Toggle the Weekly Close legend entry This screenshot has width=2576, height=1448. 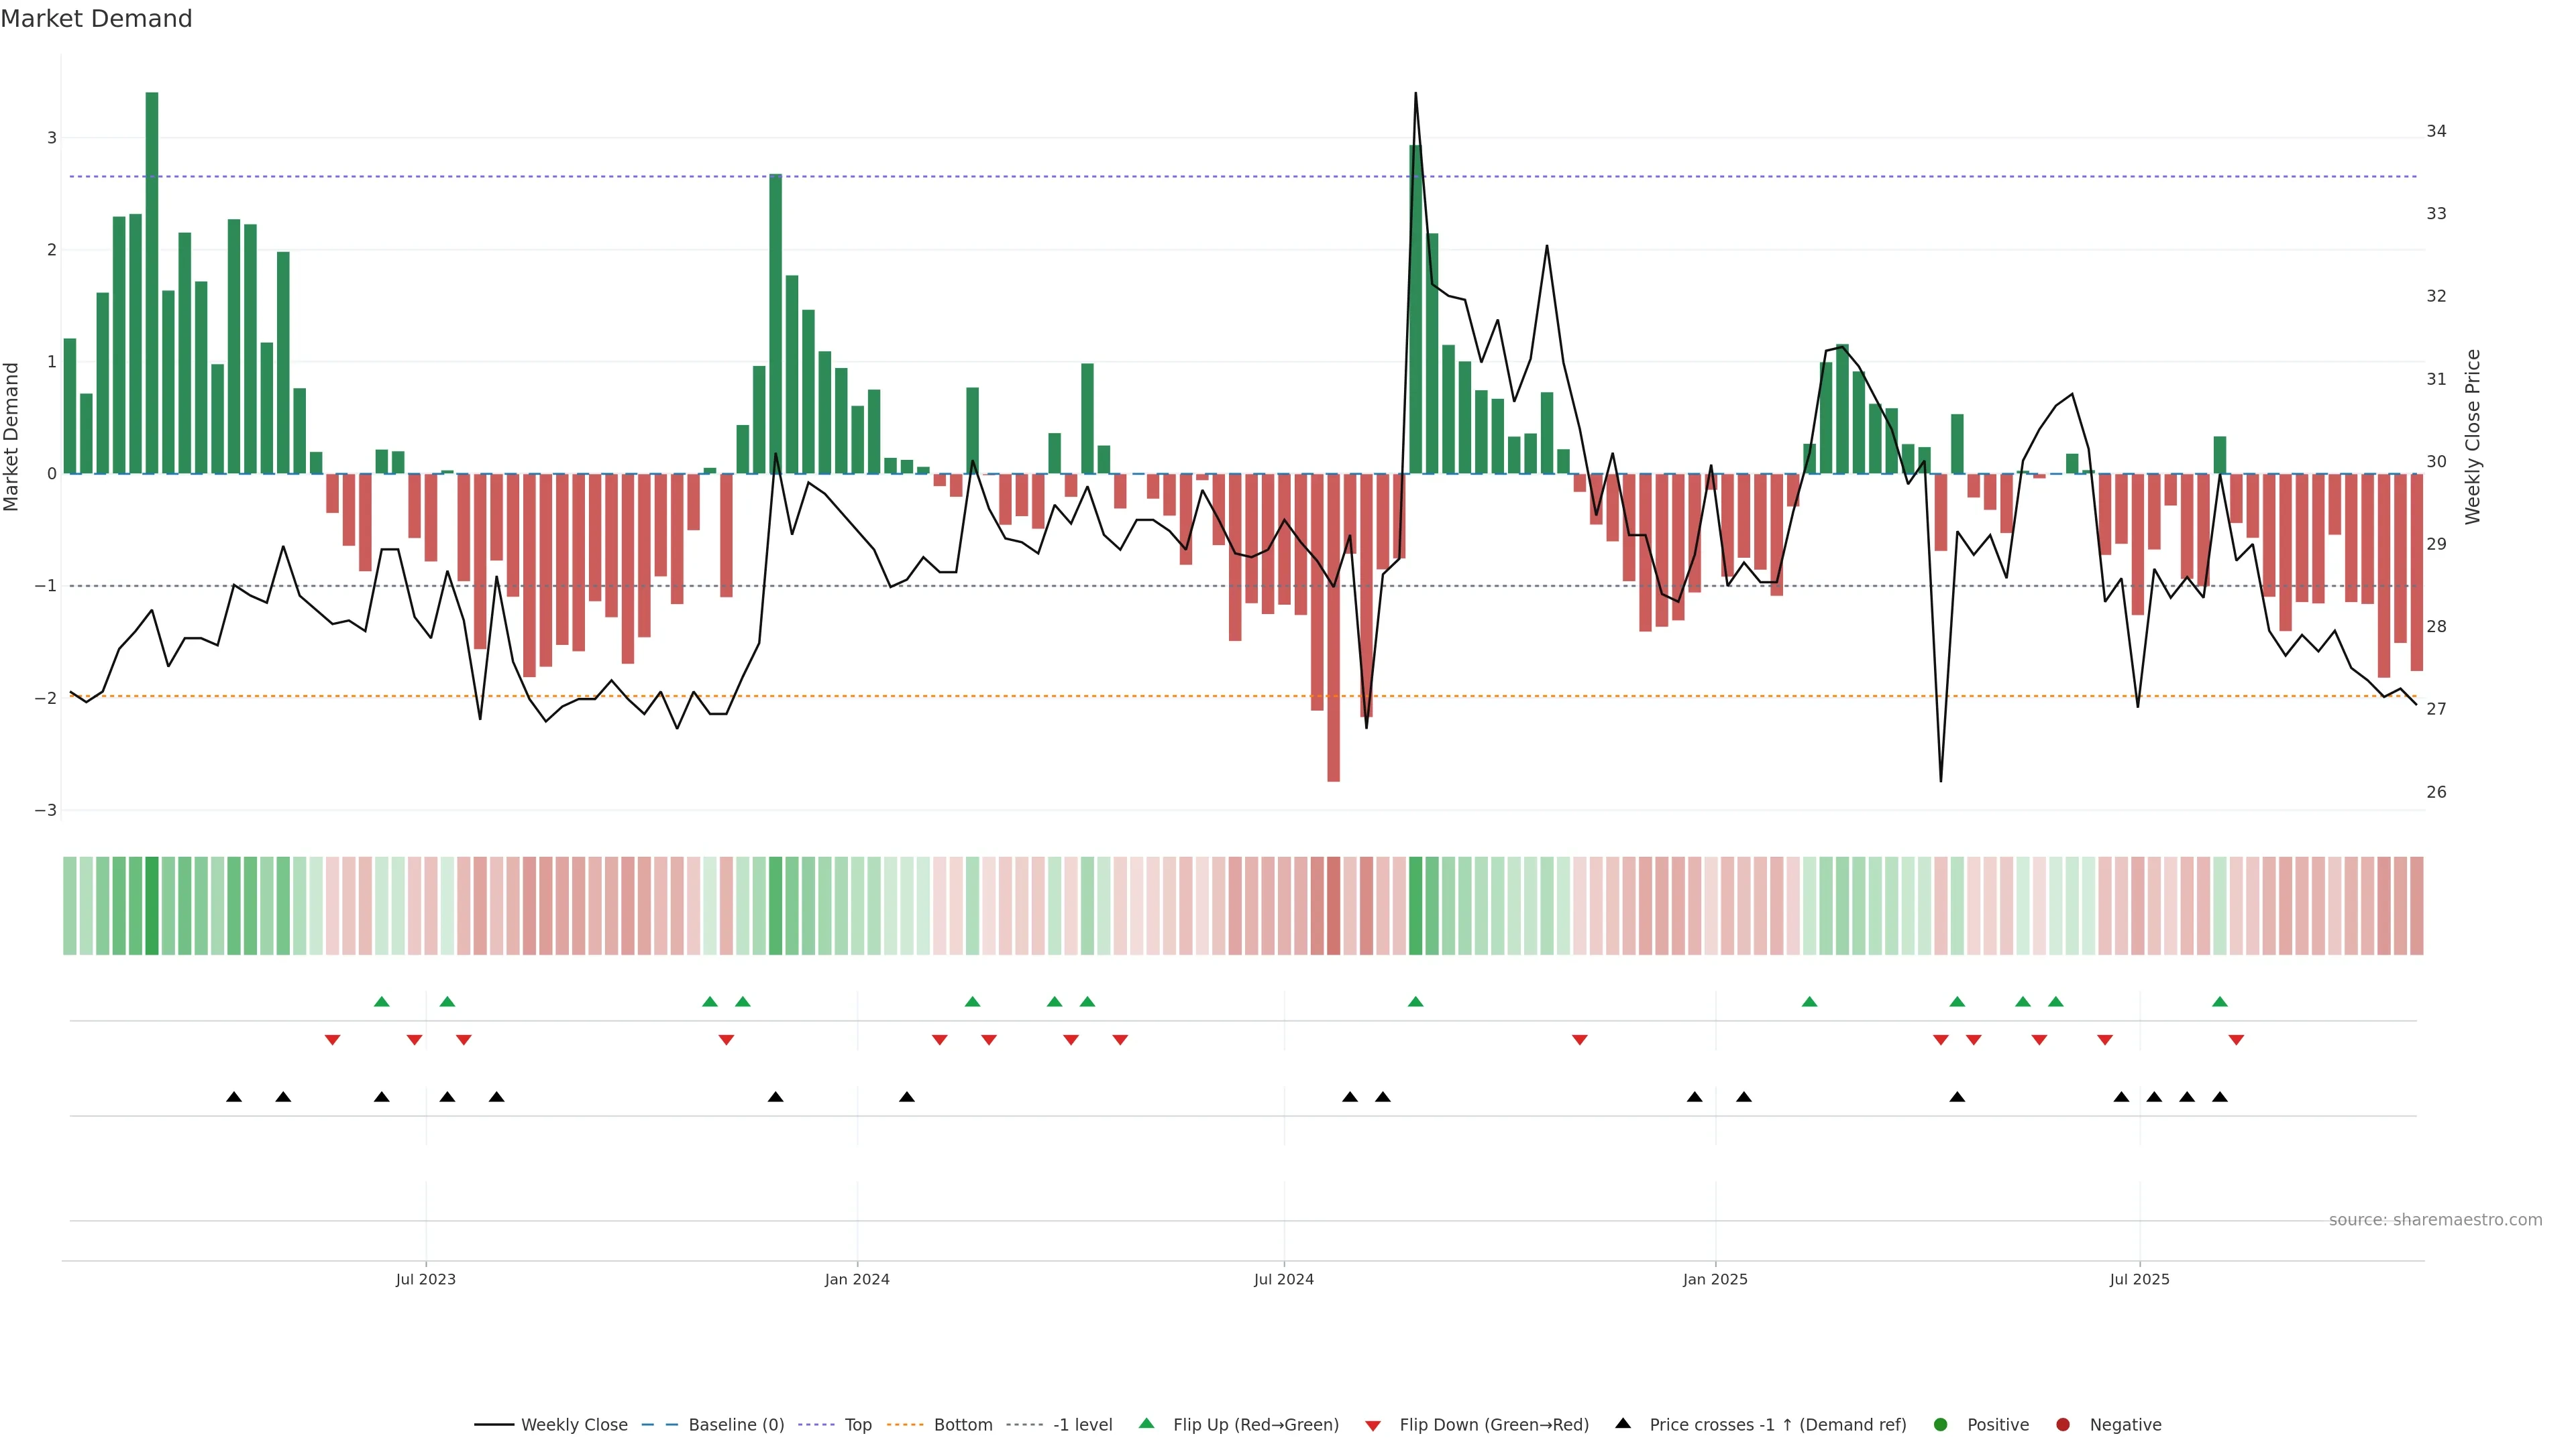pyautogui.click(x=574, y=1424)
